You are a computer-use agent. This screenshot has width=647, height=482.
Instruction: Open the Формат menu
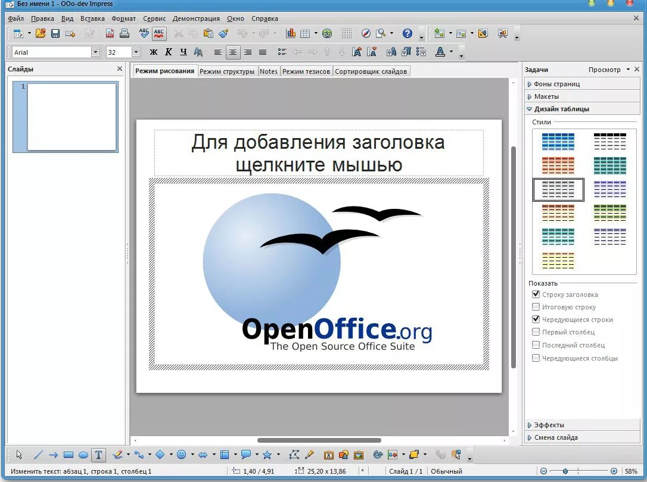tap(123, 18)
